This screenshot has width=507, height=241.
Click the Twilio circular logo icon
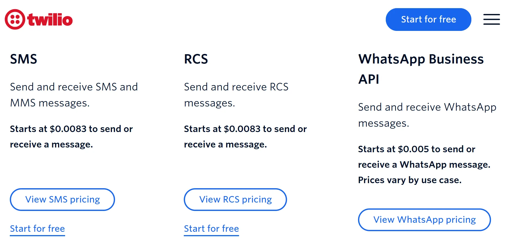(15, 19)
